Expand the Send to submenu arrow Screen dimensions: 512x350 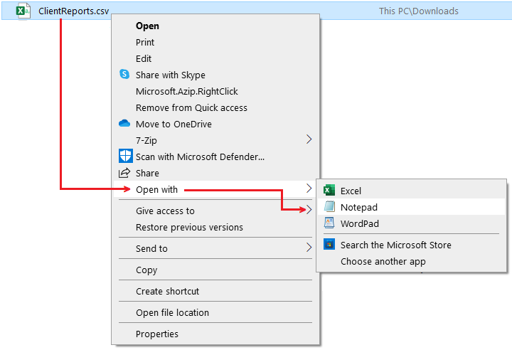309,248
